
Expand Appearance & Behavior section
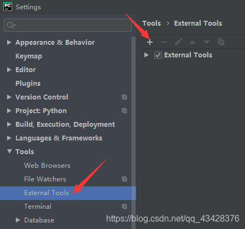[9, 42]
